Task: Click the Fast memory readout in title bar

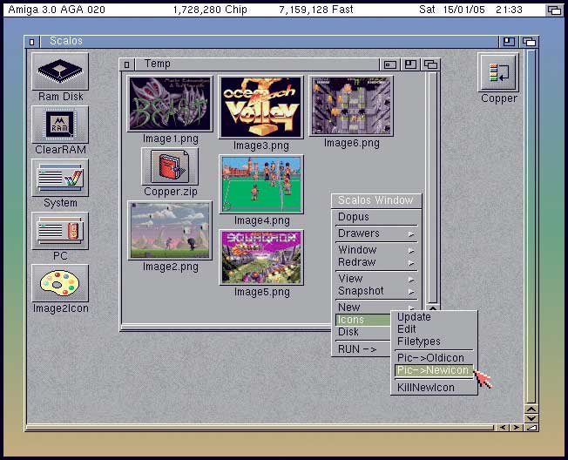Action: (x=316, y=10)
